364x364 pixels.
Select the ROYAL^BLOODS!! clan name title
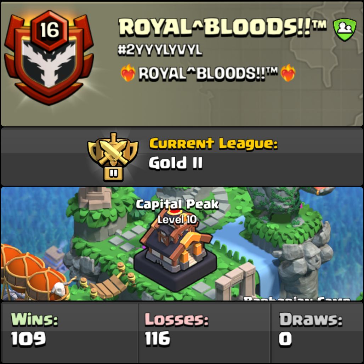click(222, 27)
